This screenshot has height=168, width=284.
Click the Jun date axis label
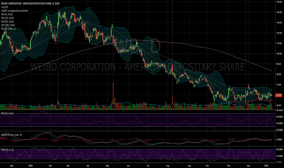[128, 166]
